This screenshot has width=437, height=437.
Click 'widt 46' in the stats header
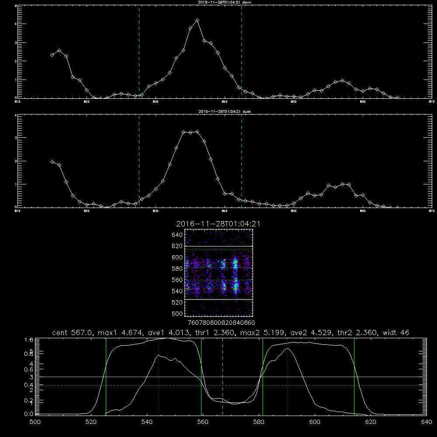click(396, 333)
